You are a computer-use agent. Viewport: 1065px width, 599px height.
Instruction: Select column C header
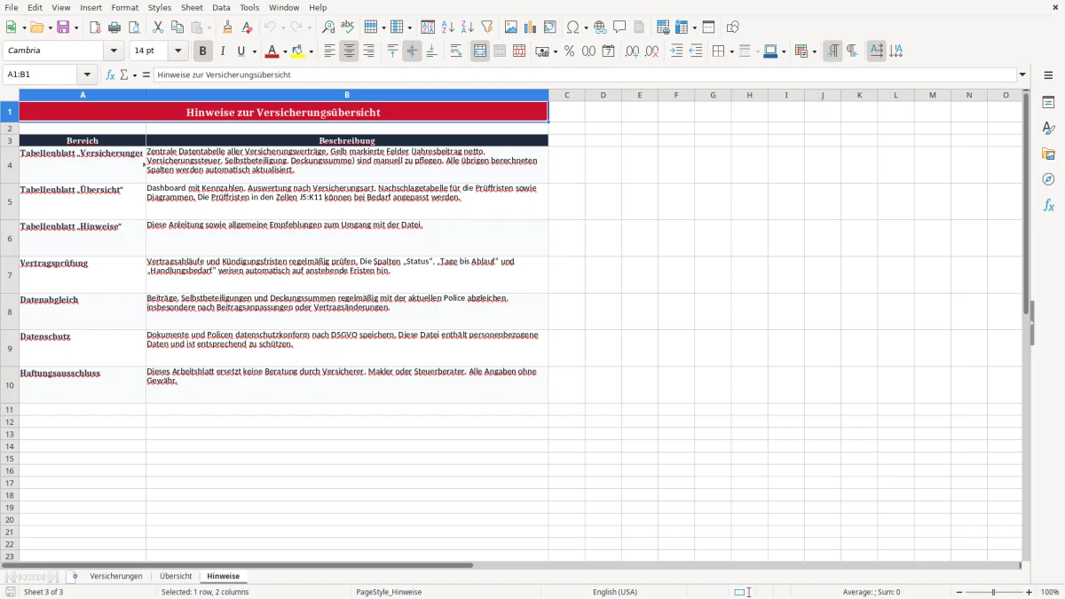click(x=566, y=95)
